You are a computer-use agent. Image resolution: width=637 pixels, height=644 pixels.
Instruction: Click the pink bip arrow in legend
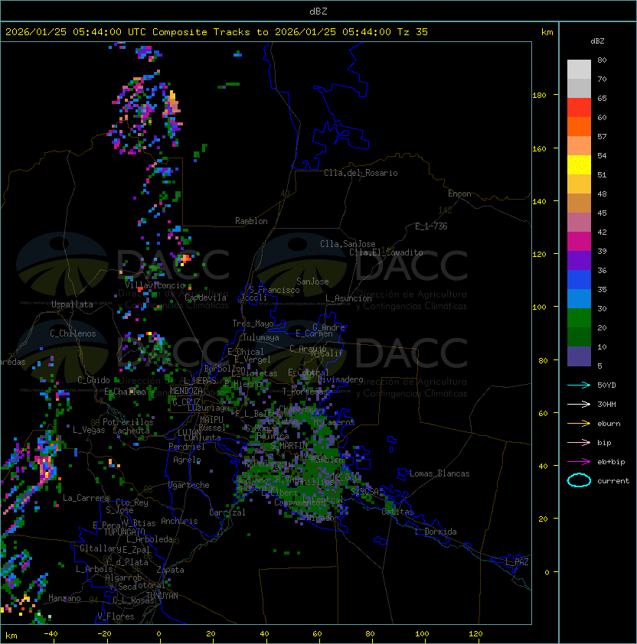(579, 443)
